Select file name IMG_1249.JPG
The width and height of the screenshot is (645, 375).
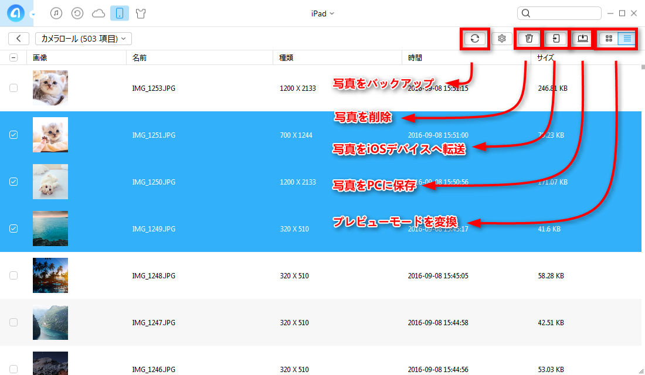point(154,229)
